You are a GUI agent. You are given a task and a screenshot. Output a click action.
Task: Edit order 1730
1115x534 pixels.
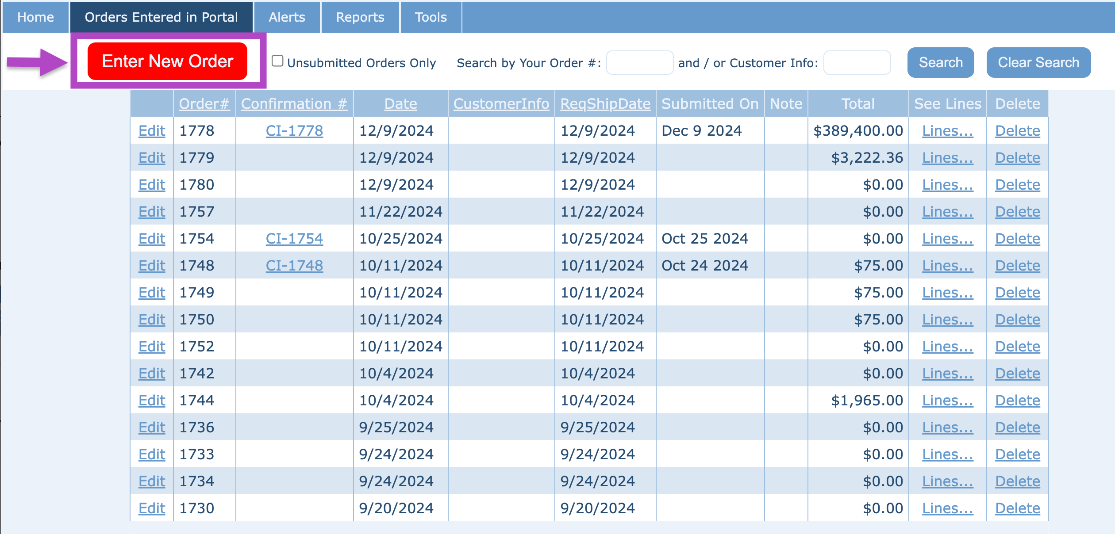pyautogui.click(x=152, y=508)
